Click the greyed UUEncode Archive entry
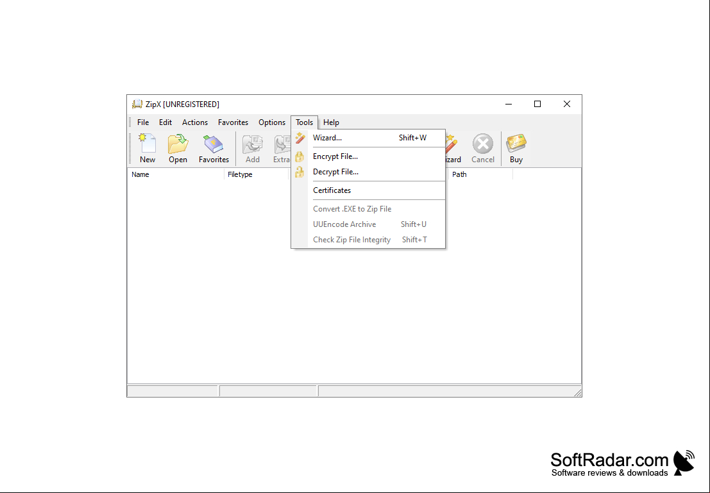Image resolution: width=710 pixels, height=493 pixels. coord(368,224)
